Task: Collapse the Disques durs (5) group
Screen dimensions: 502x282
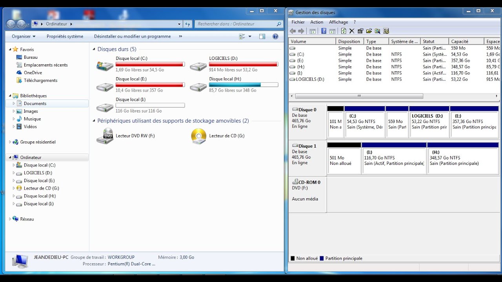Action: point(94,49)
